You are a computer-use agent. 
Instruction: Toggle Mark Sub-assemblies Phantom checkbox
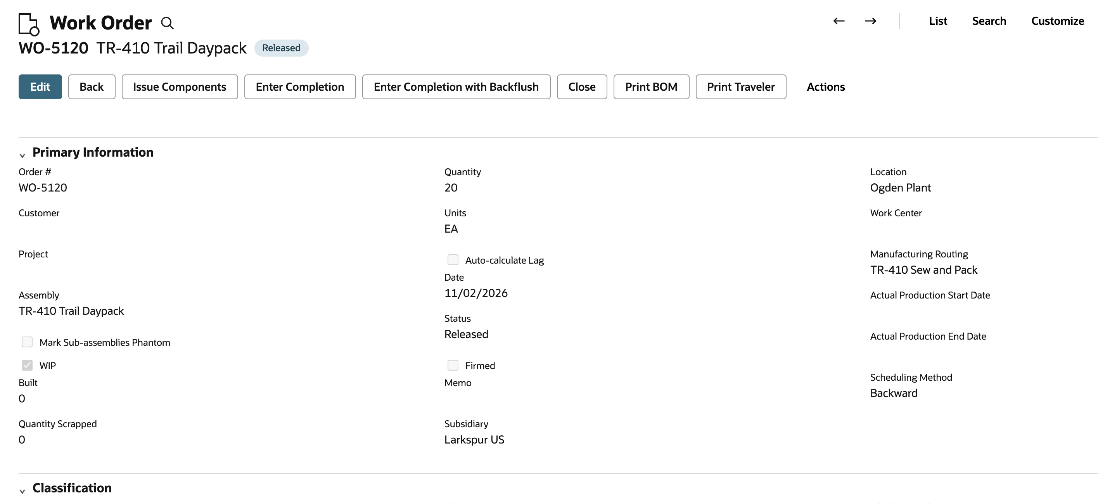(x=27, y=342)
